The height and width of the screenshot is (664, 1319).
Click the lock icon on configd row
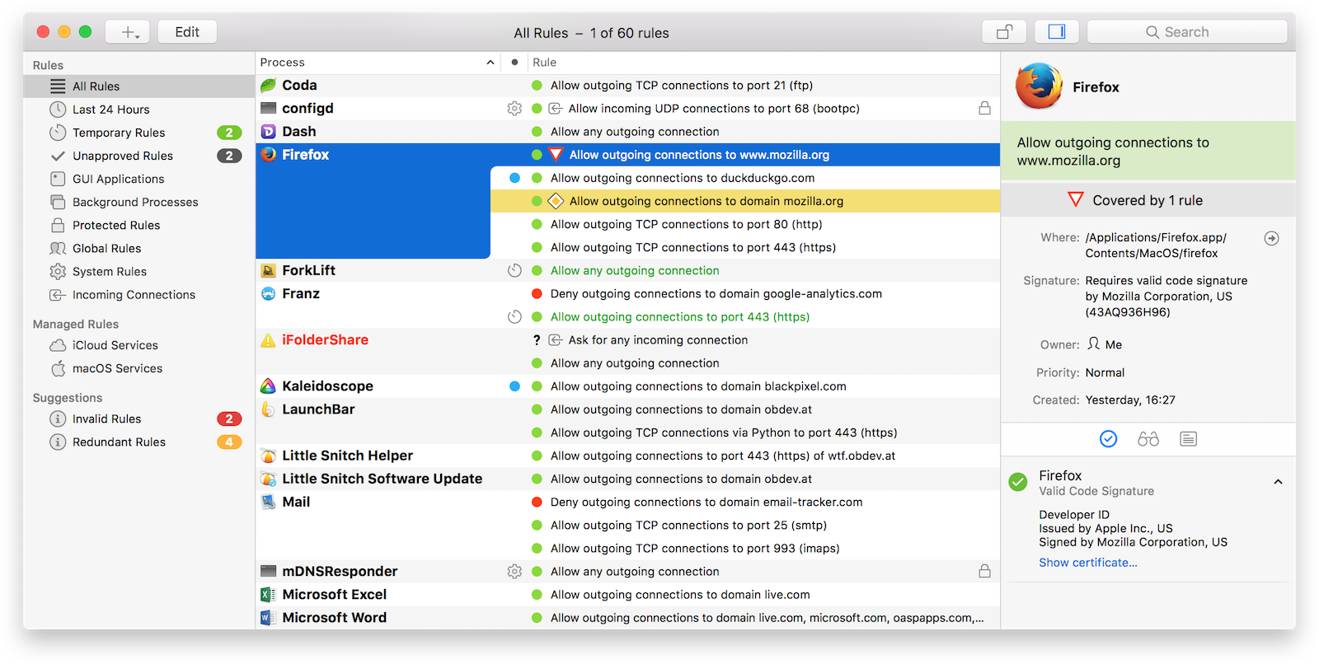coord(984,108)
